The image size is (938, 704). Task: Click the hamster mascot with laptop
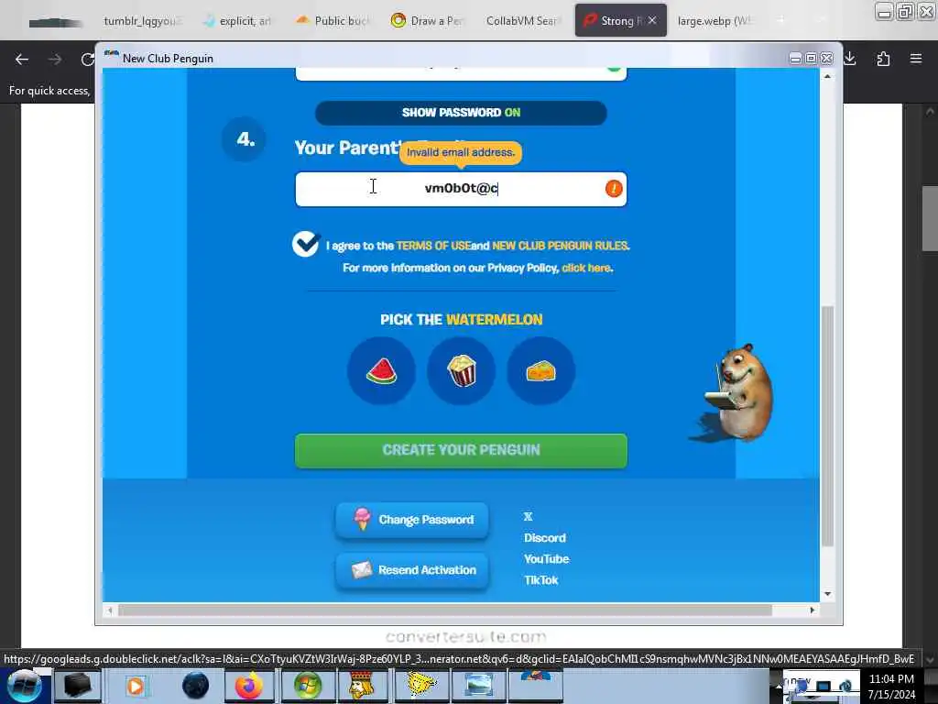(x=737, y=392)
